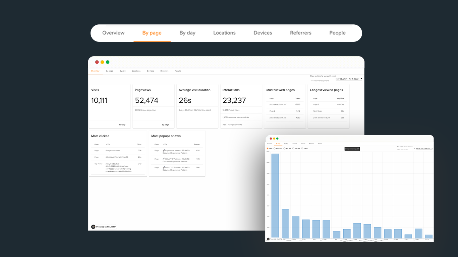Open the May 28, 2021 - Jul 8, 2022 date dropdown in main window
Image resolution: width=458 pixels, height=257 pixels.
(x=349, y=79)
